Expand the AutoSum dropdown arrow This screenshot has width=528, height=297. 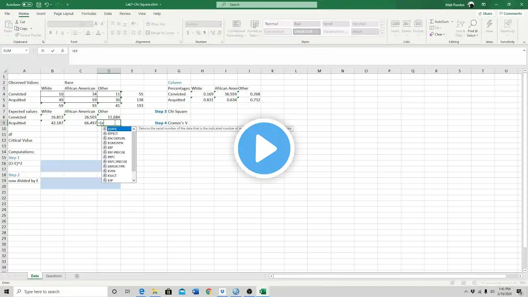[452, 21]
